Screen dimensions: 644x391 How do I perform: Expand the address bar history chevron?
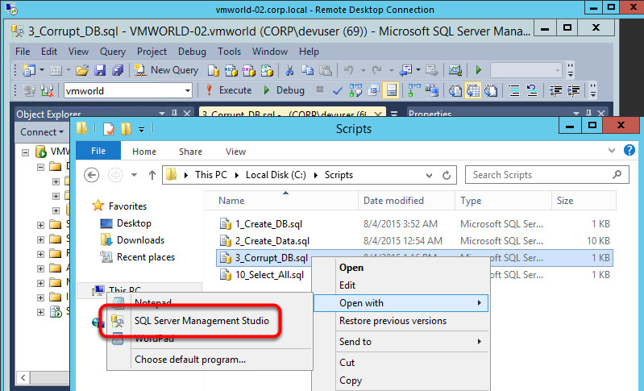point(429,176)
